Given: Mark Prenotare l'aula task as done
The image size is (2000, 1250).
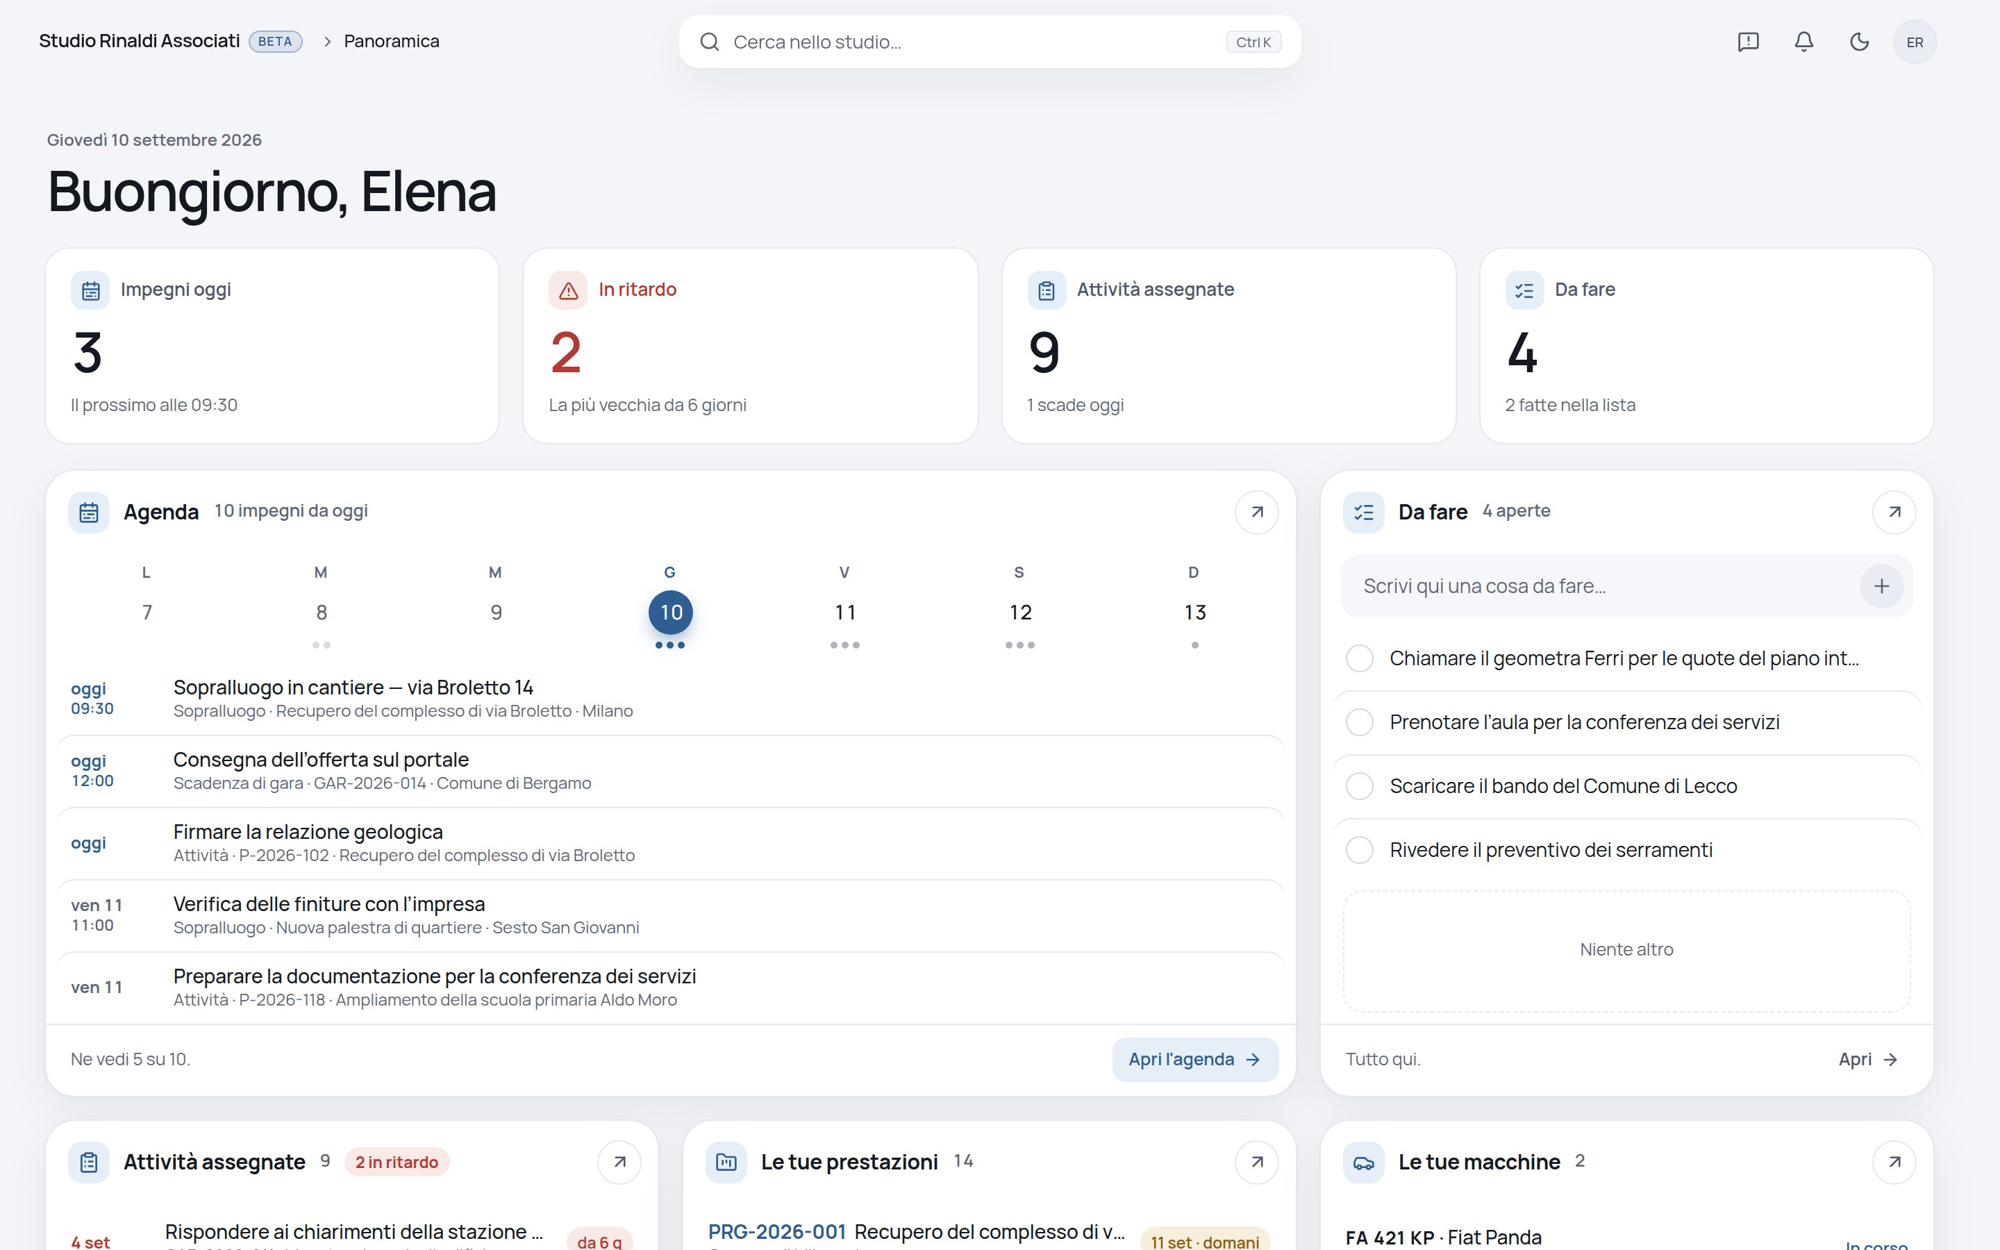Looking at the screenshot, I should (x=1360, y=722).
